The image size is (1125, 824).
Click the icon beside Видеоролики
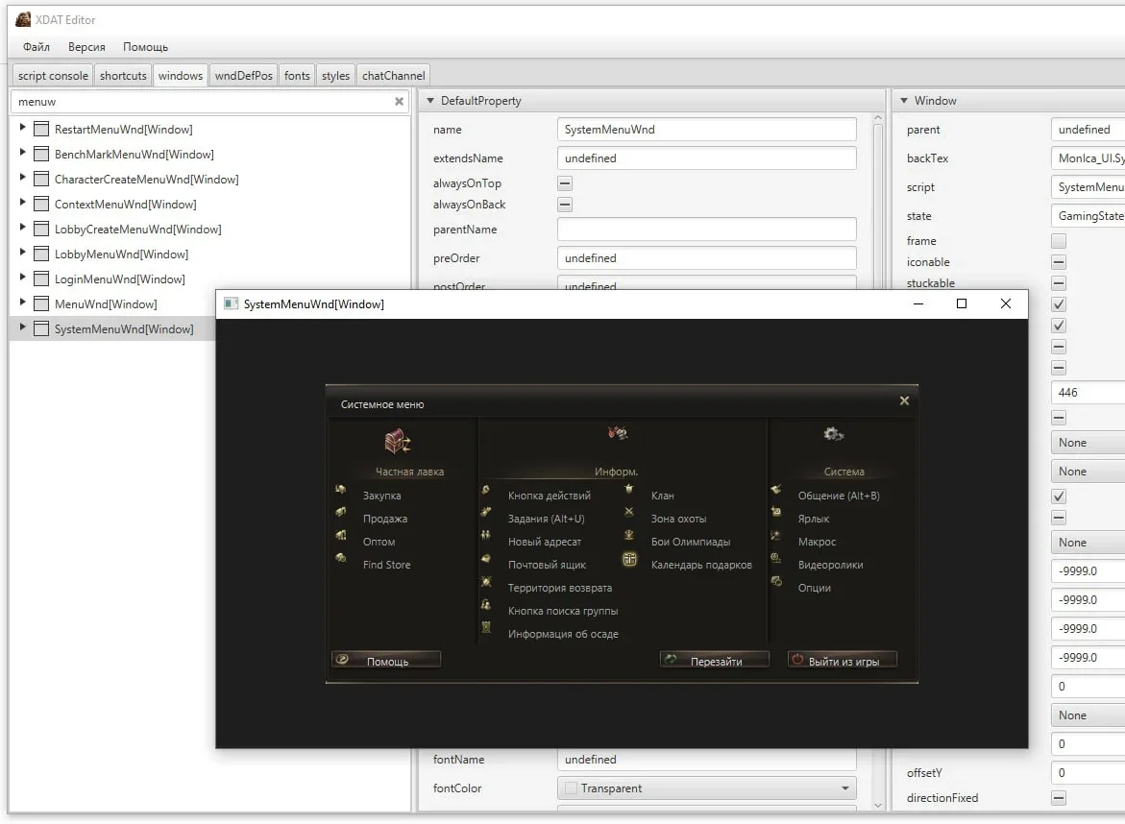pyautogui.click(x=776, y=558)
